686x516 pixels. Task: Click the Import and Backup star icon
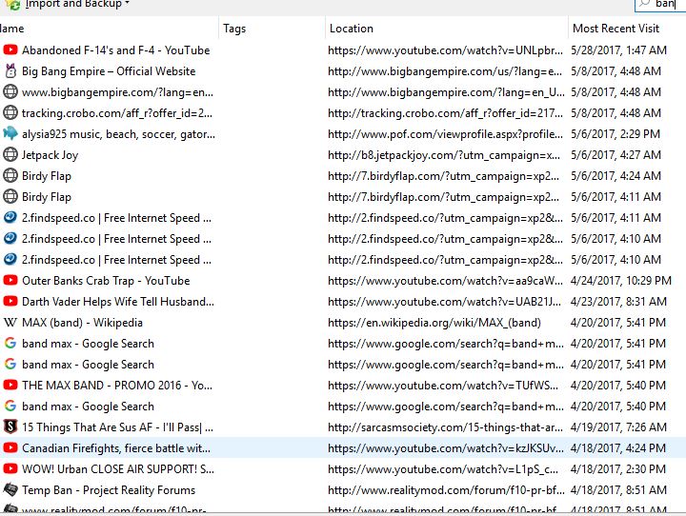13,5
